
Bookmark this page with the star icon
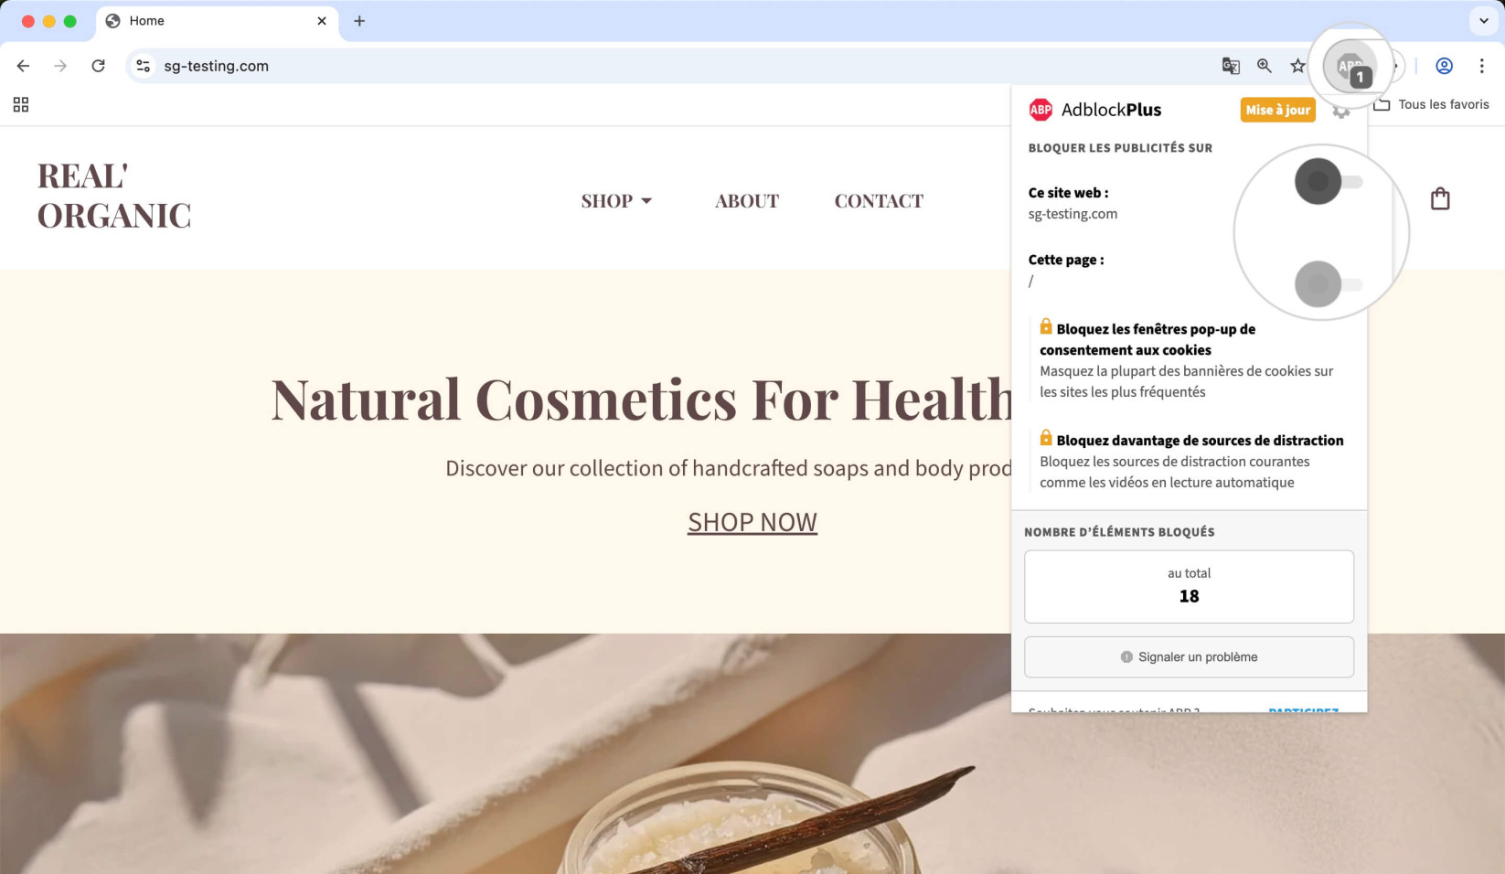pos(1297,66)
